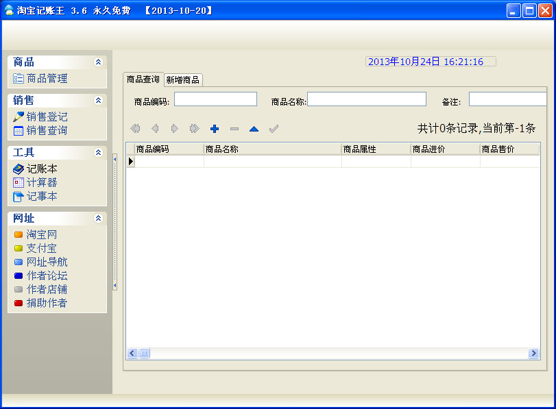
Task: Open the 网址导航 link
Action: coord(47,262)
